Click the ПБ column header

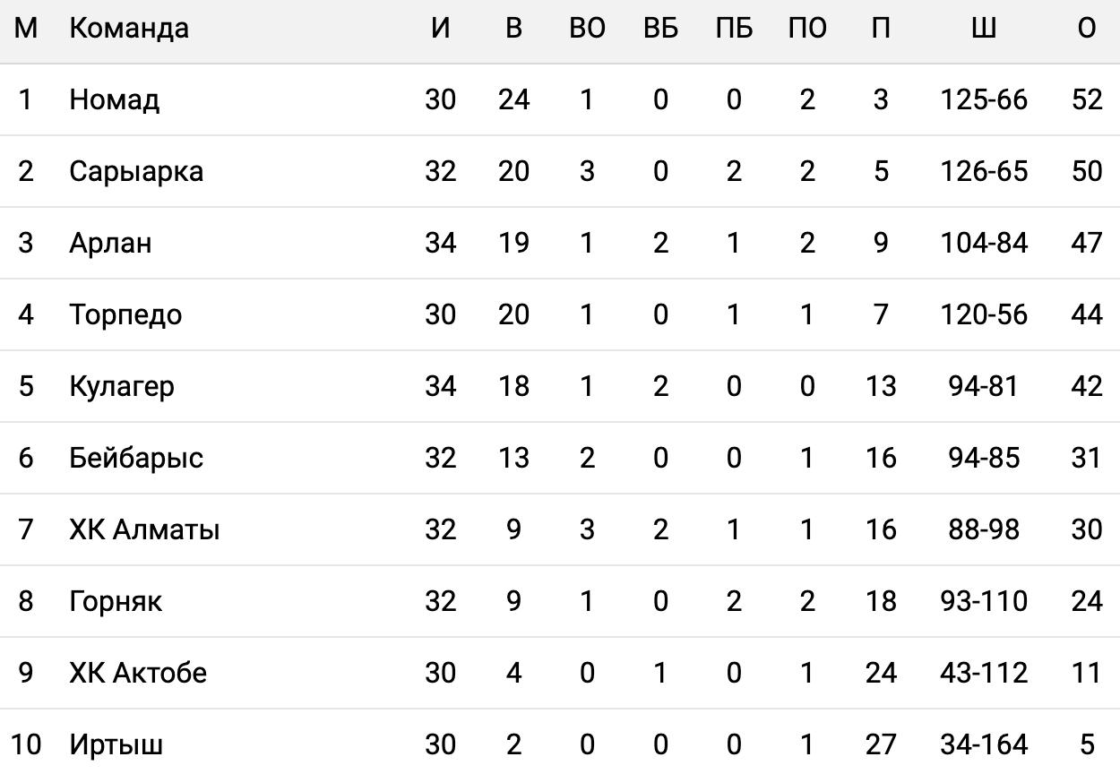tap(734, 28)
